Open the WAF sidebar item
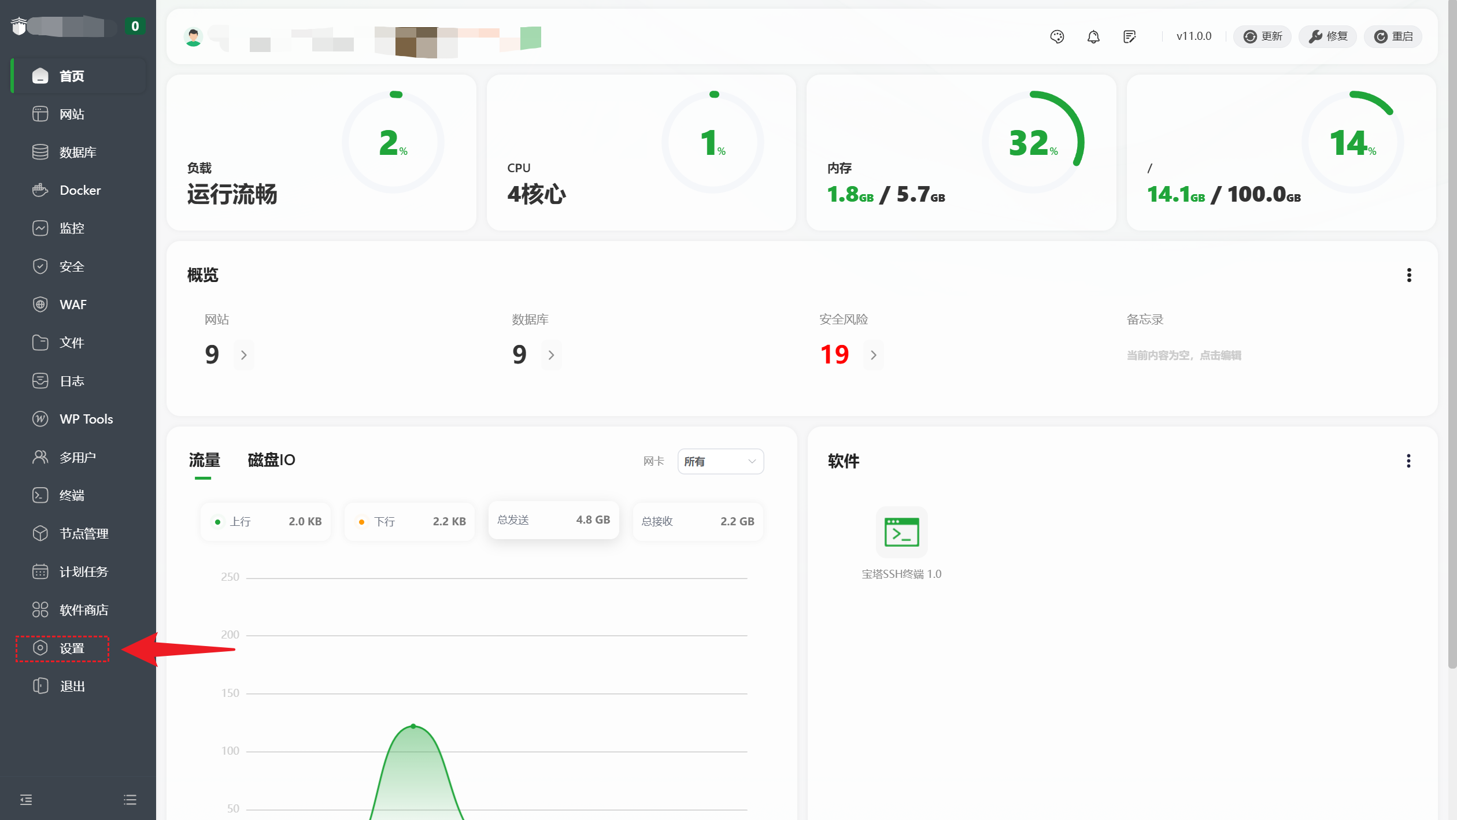The image size is (1457, 820). click(73, 305)
